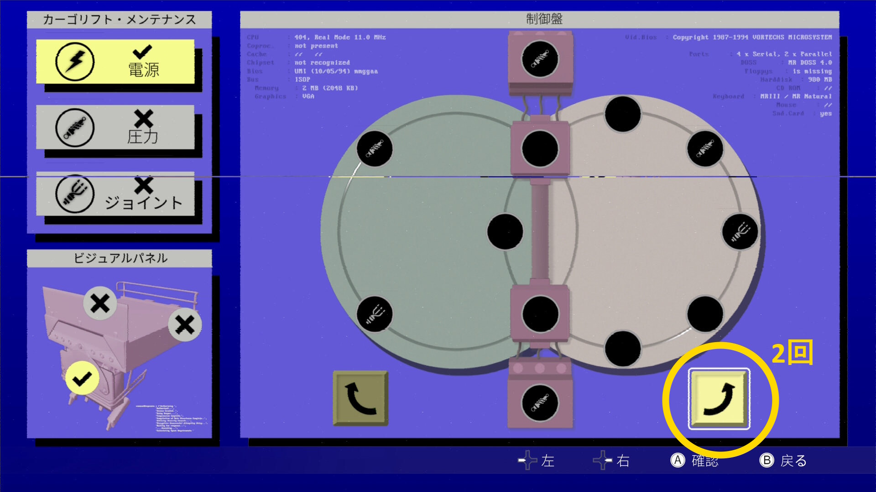Click the empty black node at beige disc top
Screen dimensions: 876x492
coord(623,114)
